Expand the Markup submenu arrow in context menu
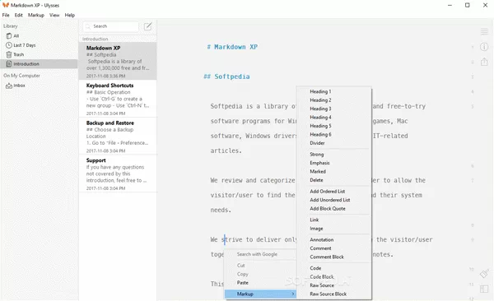 click(293, 294)
